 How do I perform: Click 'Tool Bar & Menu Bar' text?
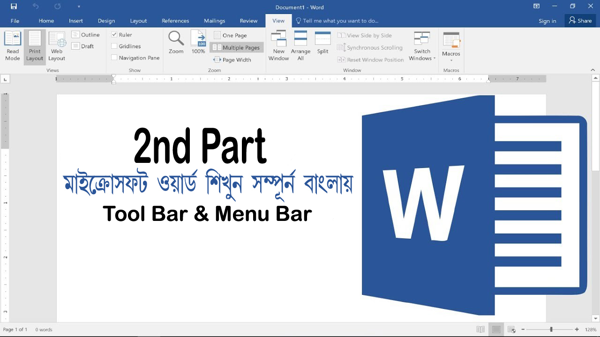tap(207, 214)
